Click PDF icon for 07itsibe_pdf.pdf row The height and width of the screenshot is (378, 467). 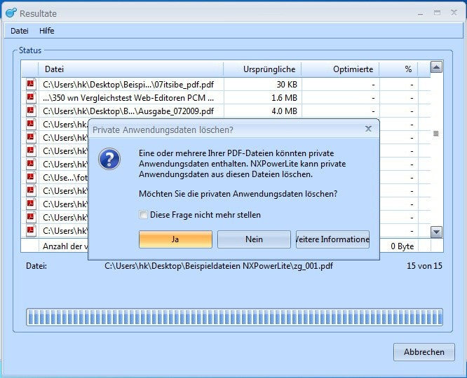tap(31, 84)
